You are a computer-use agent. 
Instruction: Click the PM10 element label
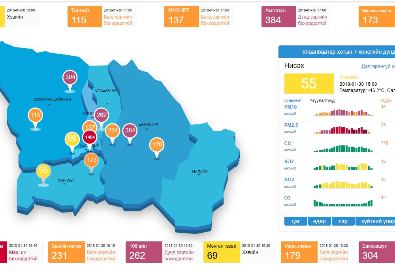point(290,107)
